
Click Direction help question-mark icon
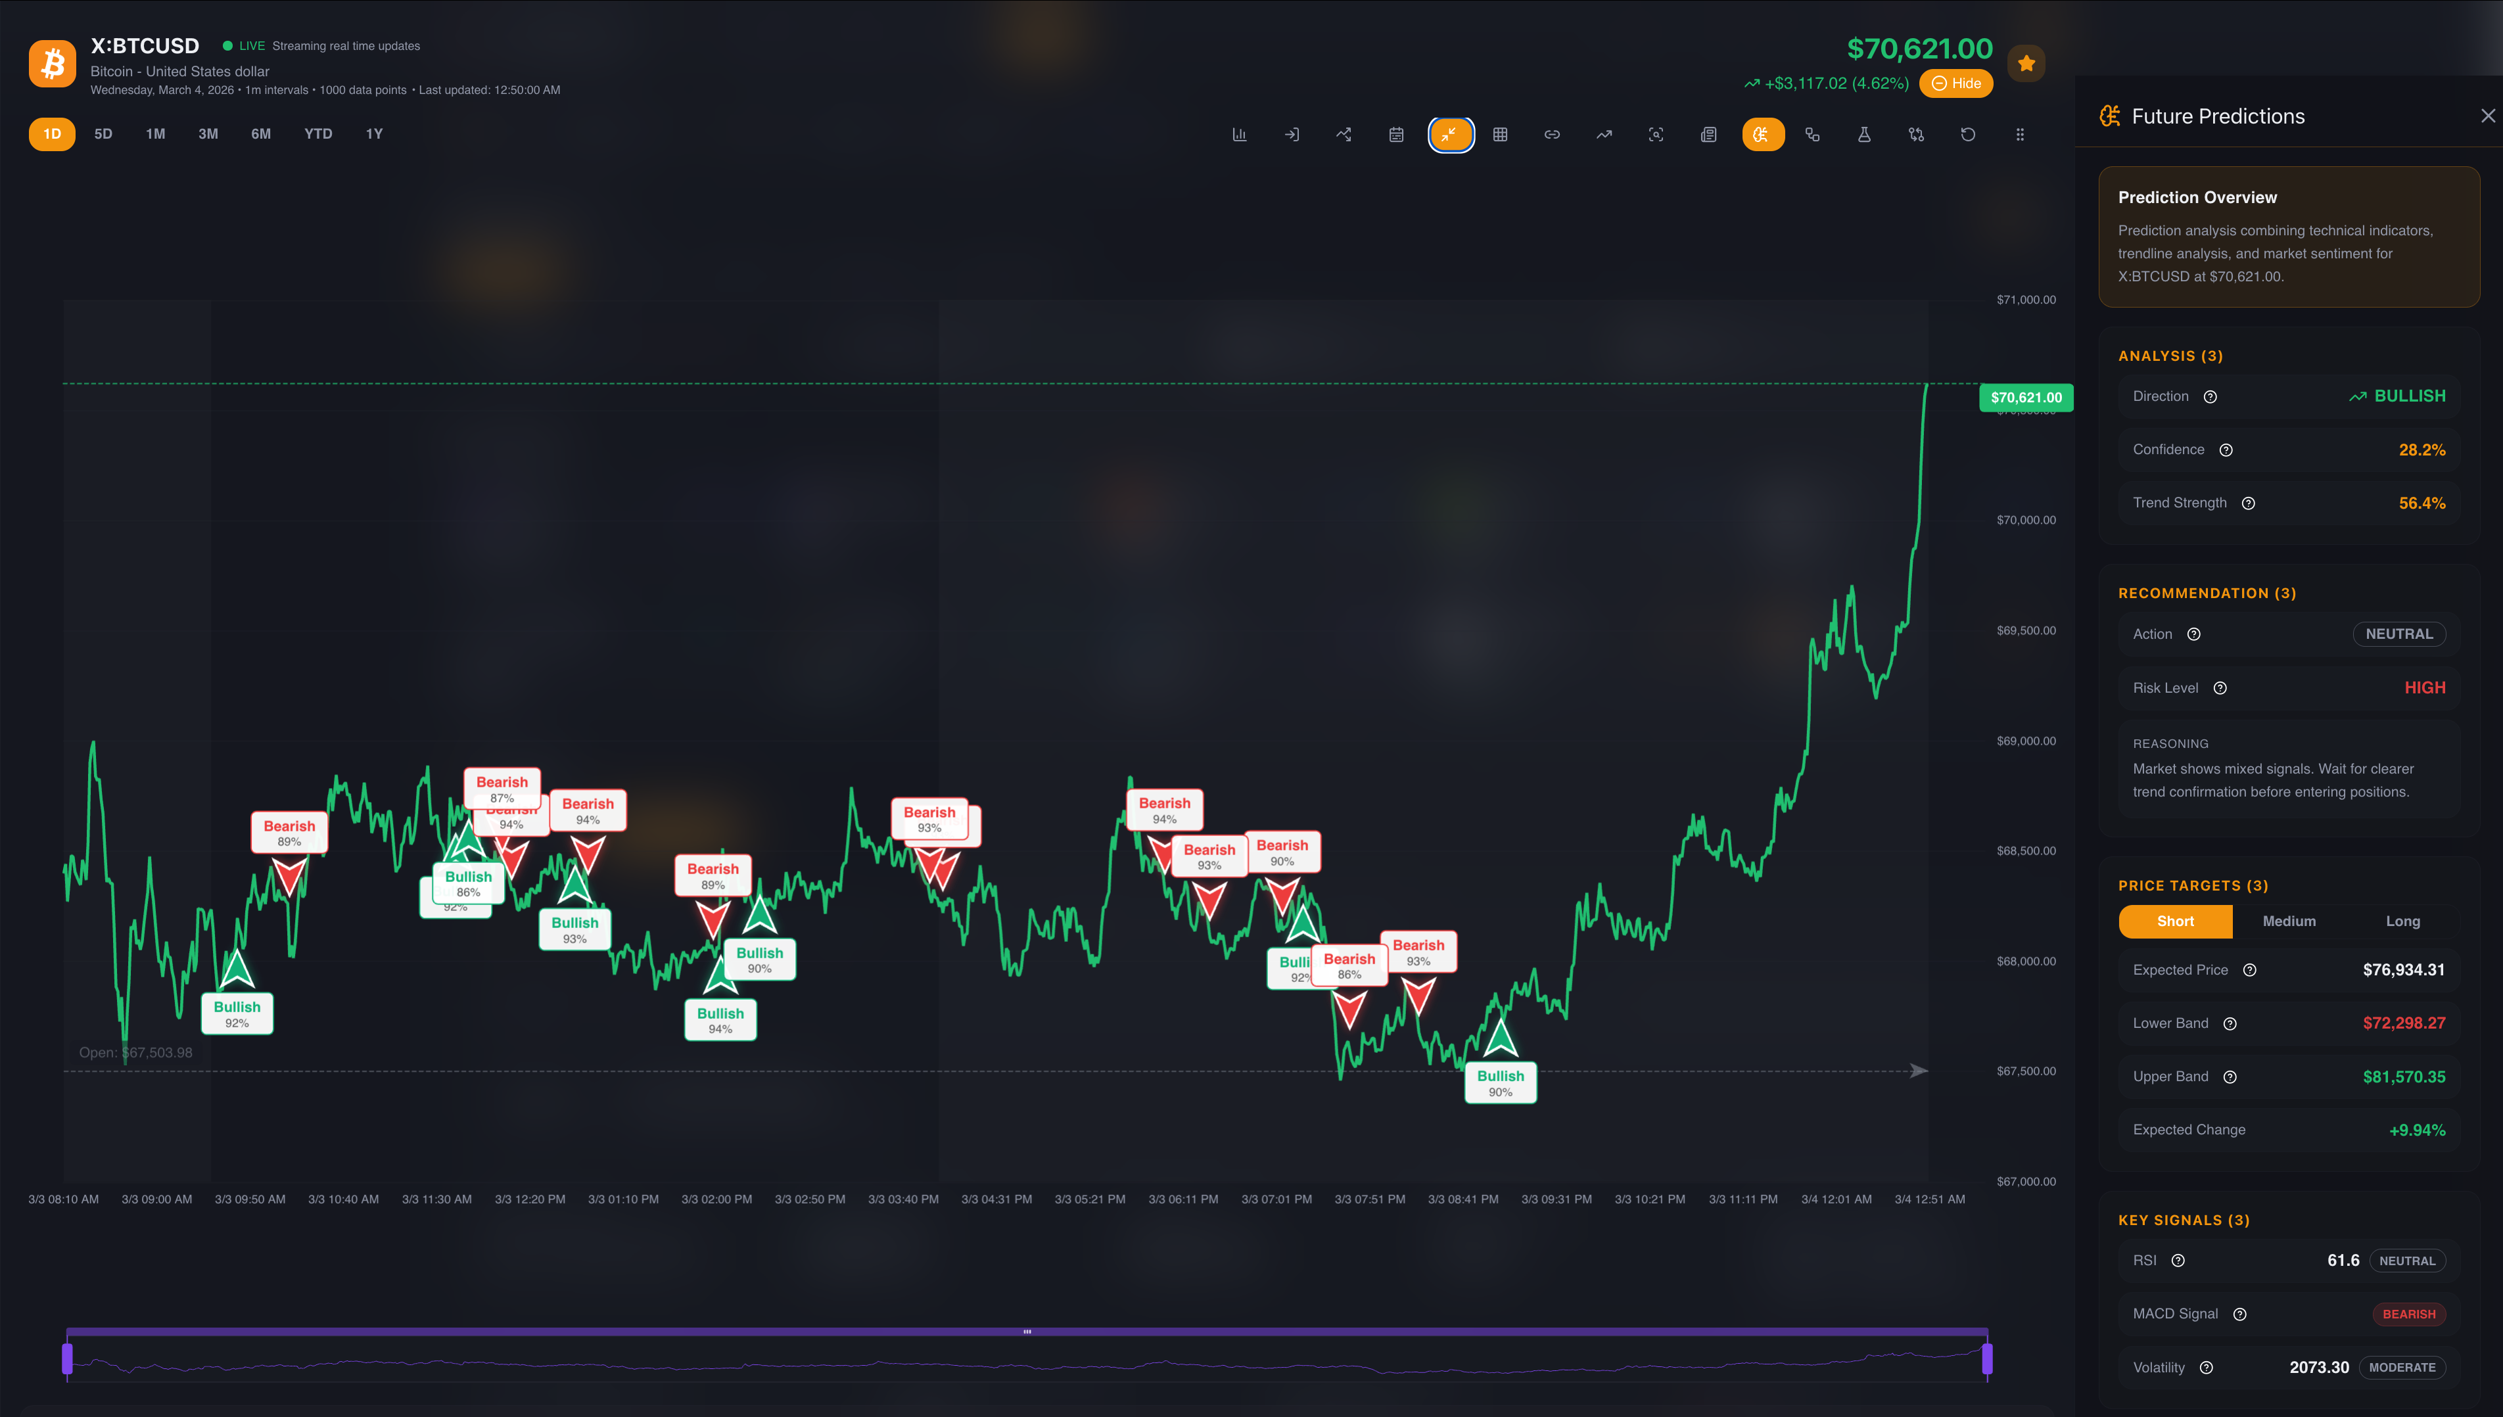(2210, 397)
